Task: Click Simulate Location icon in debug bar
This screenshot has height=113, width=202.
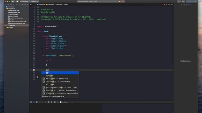Action: [57, 102]
